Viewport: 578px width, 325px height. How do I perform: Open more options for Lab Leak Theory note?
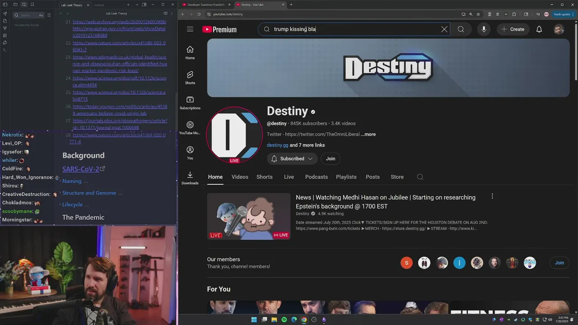(172, 14)
